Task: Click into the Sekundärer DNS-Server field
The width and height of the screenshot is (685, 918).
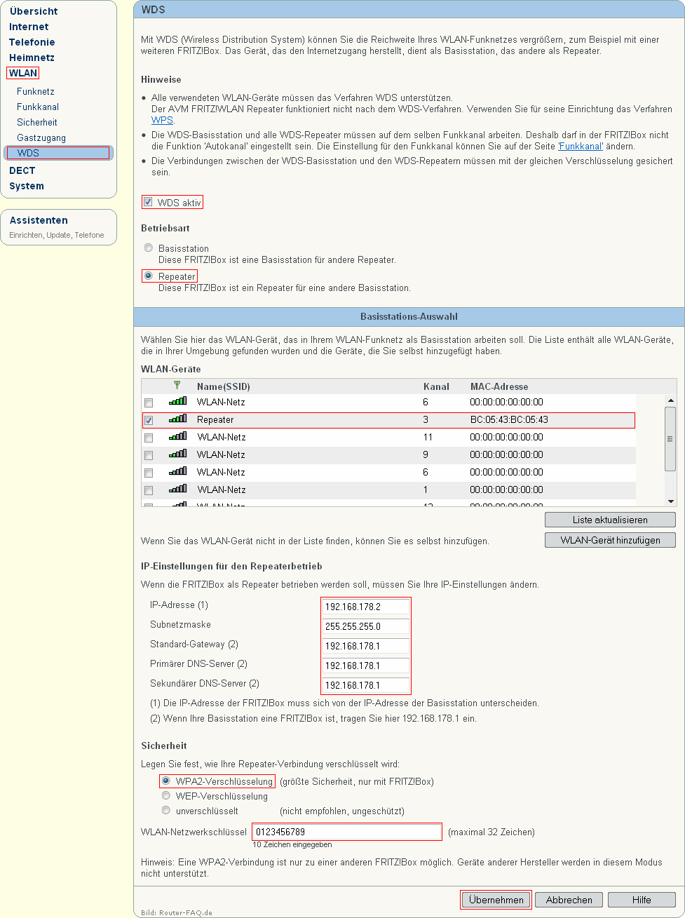Action: tap(366, 685)
